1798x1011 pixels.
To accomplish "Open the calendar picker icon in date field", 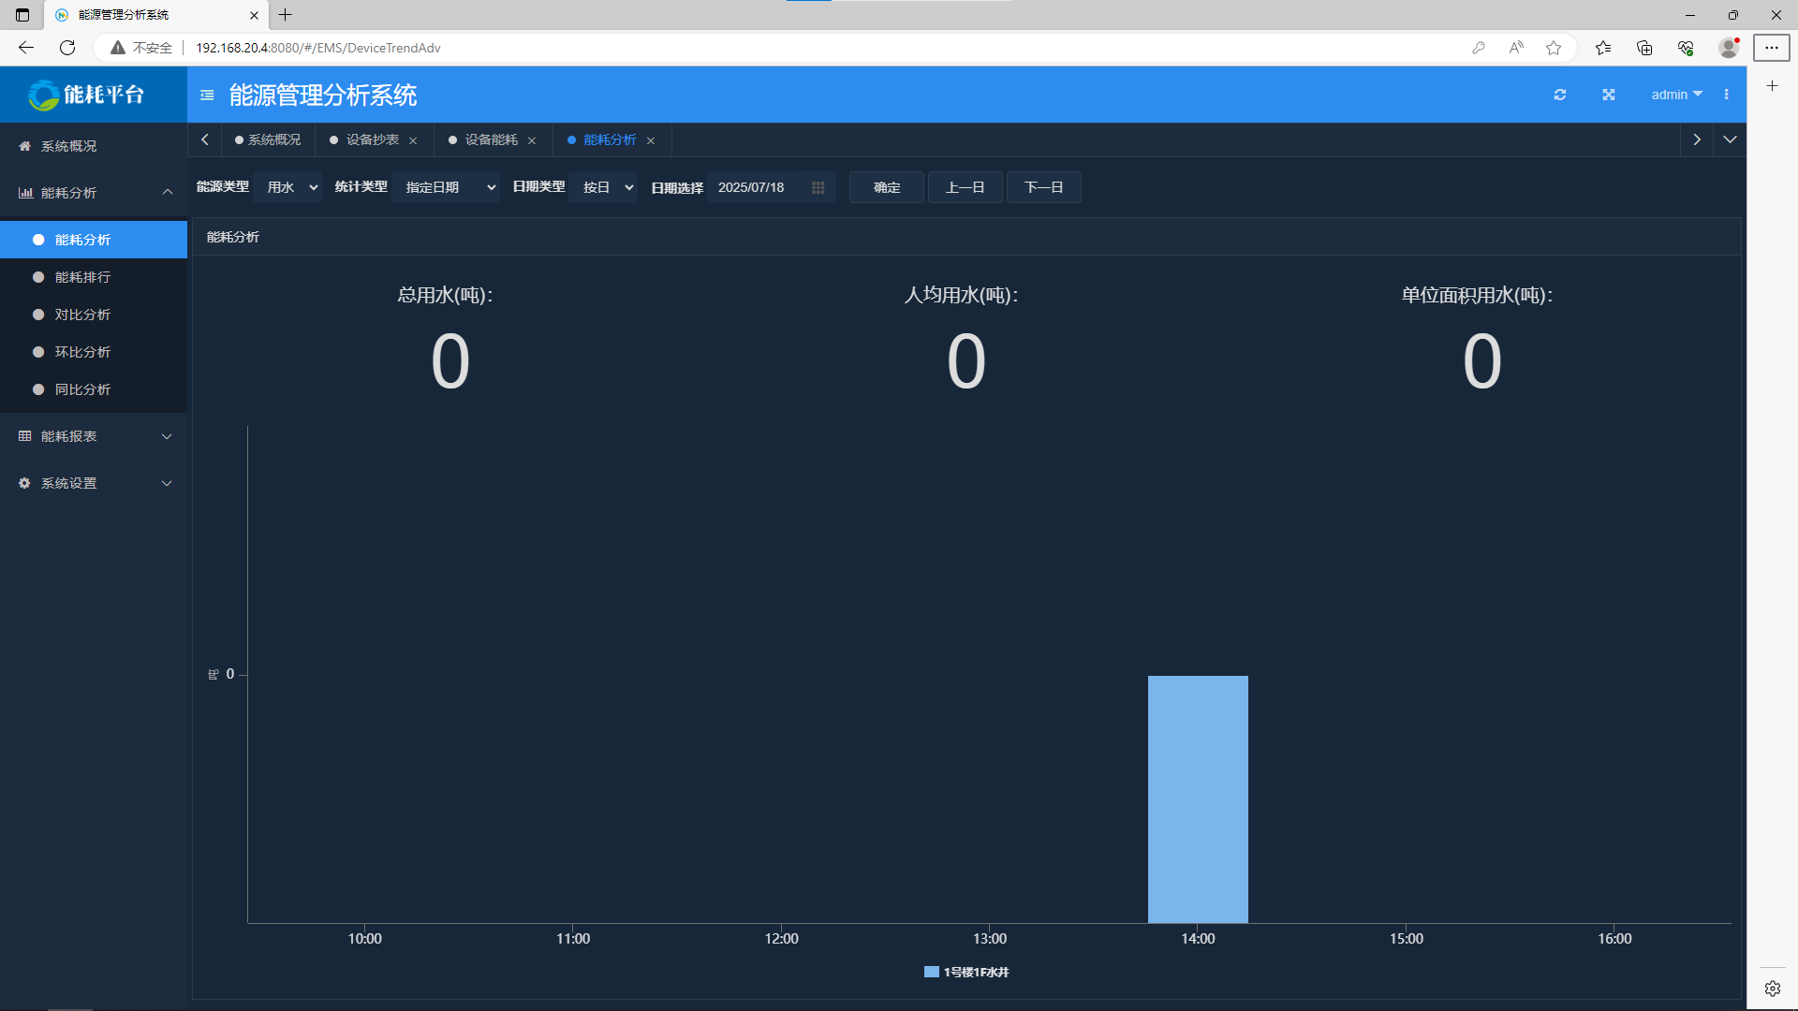I will pos(818,187).
